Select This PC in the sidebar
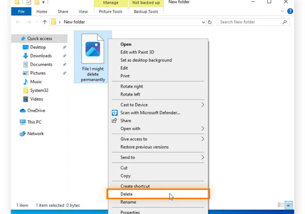Screen dimensions: 305x214 [x=34, y=122]
